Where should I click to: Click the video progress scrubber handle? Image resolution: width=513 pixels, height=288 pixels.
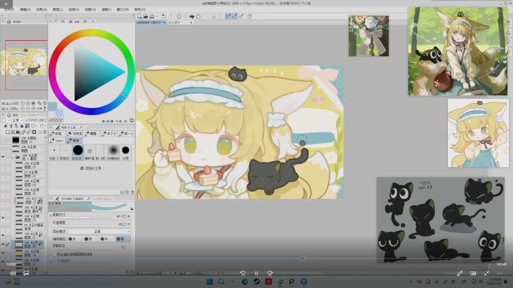tap(302, 258)
